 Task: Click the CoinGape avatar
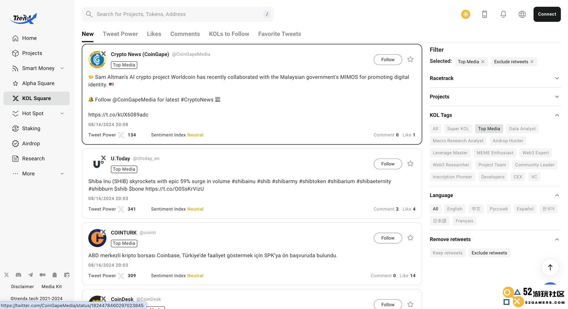(97, 60)
